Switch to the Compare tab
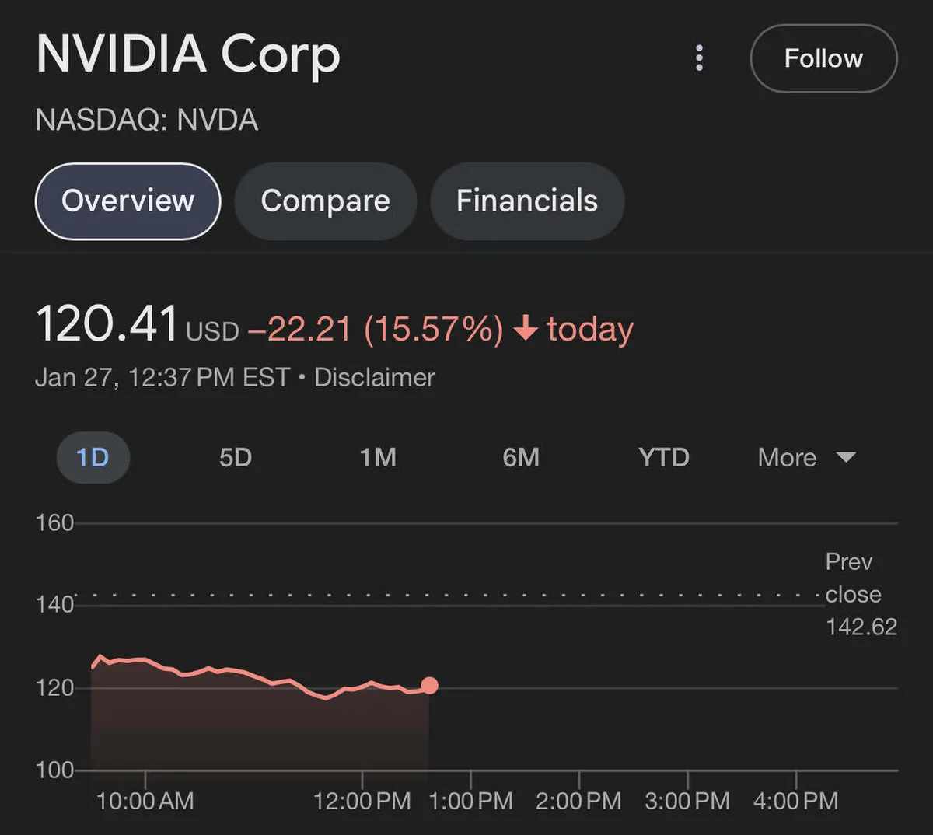 pos(325,201)
